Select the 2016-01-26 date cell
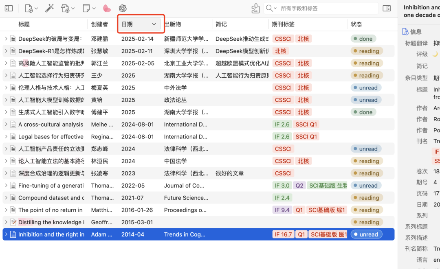Viewport: 440px width, 269px height. click(x=137, y=210)
